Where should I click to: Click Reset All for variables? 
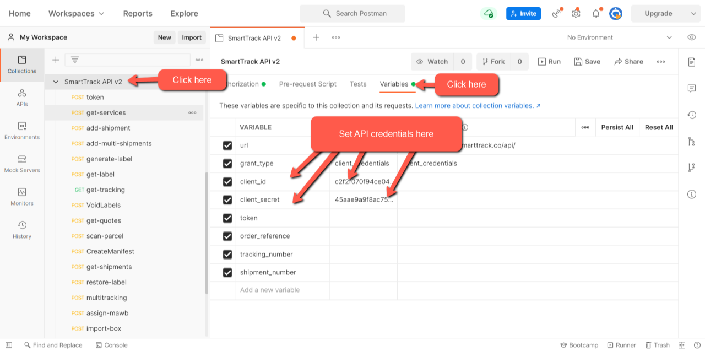tap(659, 127)
